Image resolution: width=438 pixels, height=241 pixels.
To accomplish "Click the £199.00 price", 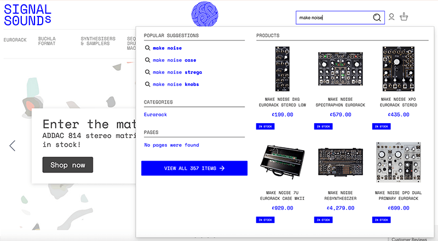I will click(283, 114).
